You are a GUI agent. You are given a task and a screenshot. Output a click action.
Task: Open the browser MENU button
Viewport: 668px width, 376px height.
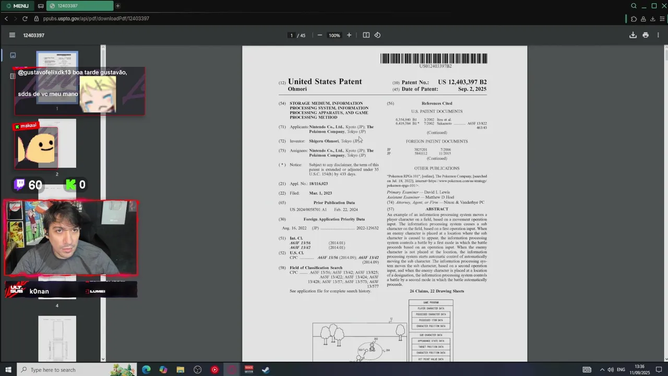point(17,6)
